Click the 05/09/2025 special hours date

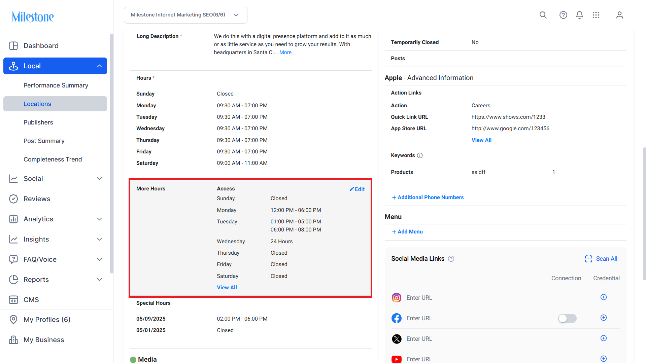[151, 319]
